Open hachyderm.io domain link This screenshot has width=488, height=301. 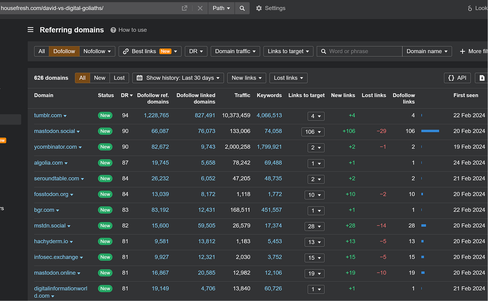click(51, 241)
